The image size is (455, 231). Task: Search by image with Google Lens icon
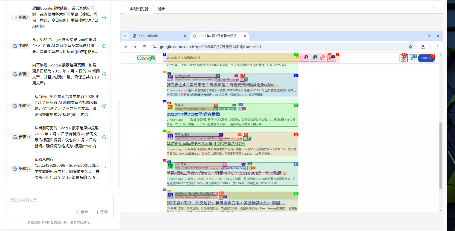322,58
